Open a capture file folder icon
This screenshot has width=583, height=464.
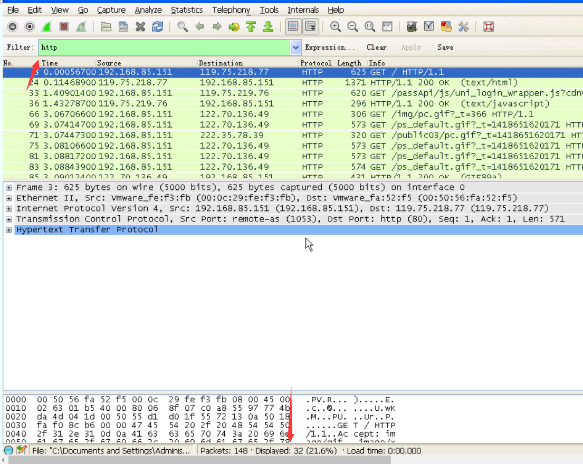[x=106, y=27]
